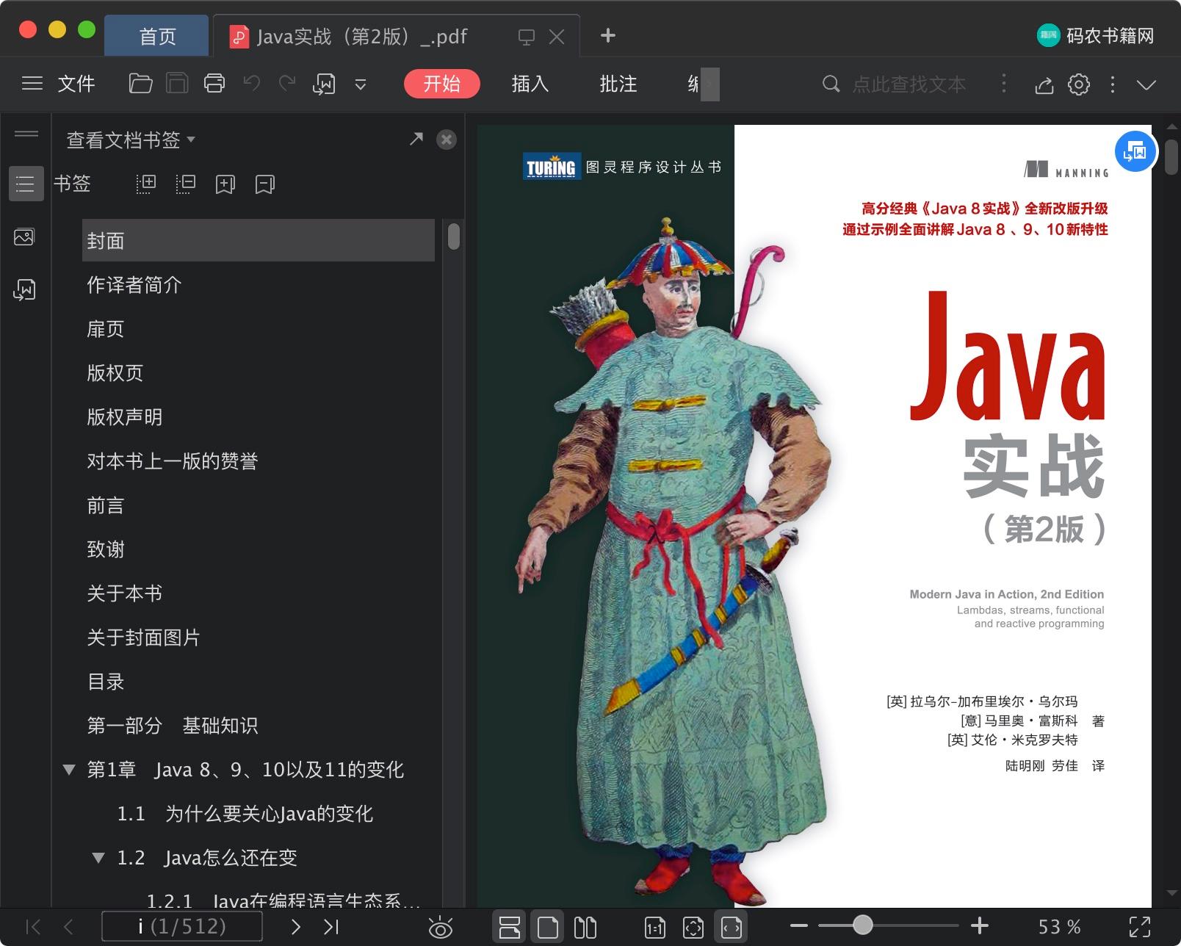1181x946 pixels.
Task: Open the convert sidebar icon at left
Action: 24,289
